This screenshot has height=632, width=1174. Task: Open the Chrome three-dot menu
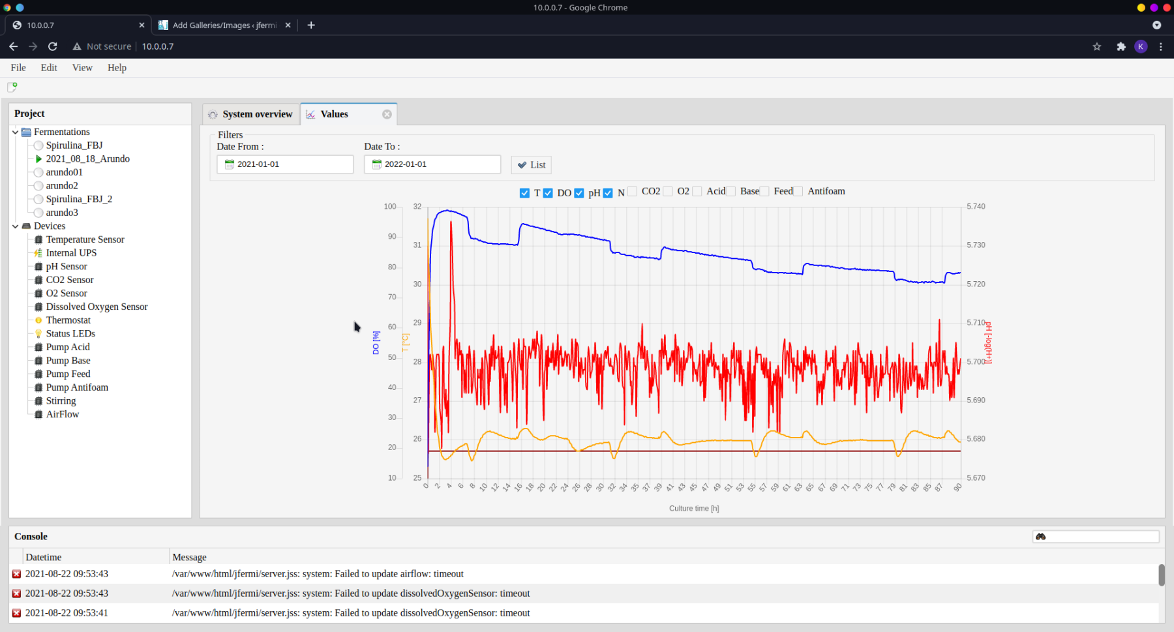(1160, 46)
